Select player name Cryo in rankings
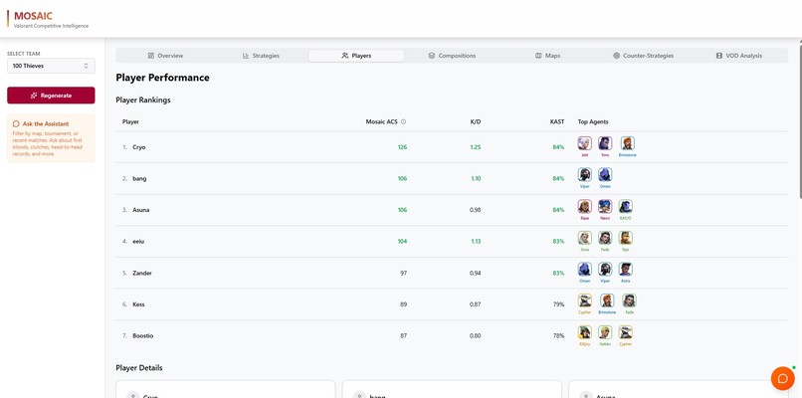The width and height of the screenshot is (802, 398). tap(138, 147)
